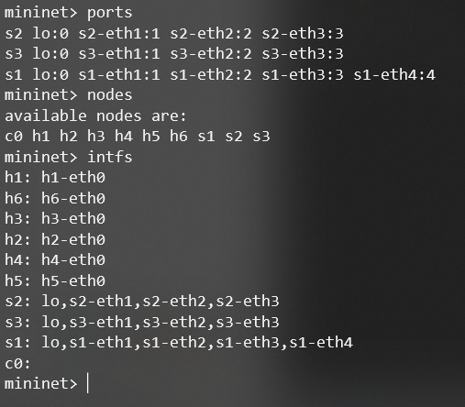Image resolution: width=465 pixels, height=407 pixels.
Task: Click the 'c0:' line in intfs
Action: point(17,363)
